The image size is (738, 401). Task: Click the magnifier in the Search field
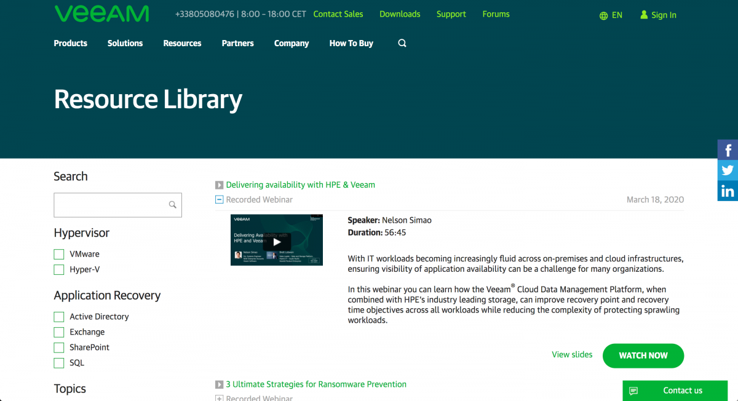pyautogui.click(x=173, y=205)
